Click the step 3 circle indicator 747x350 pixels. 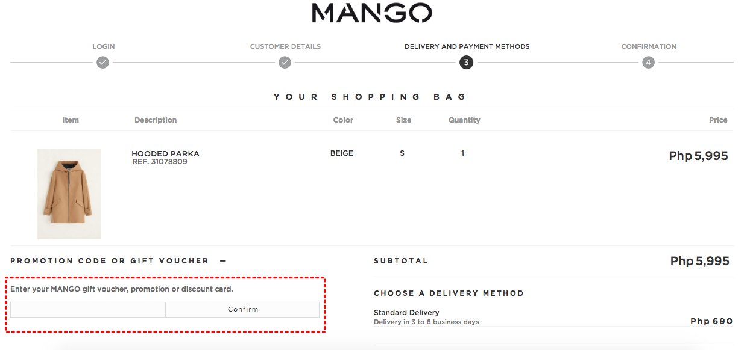coord(466,63)
